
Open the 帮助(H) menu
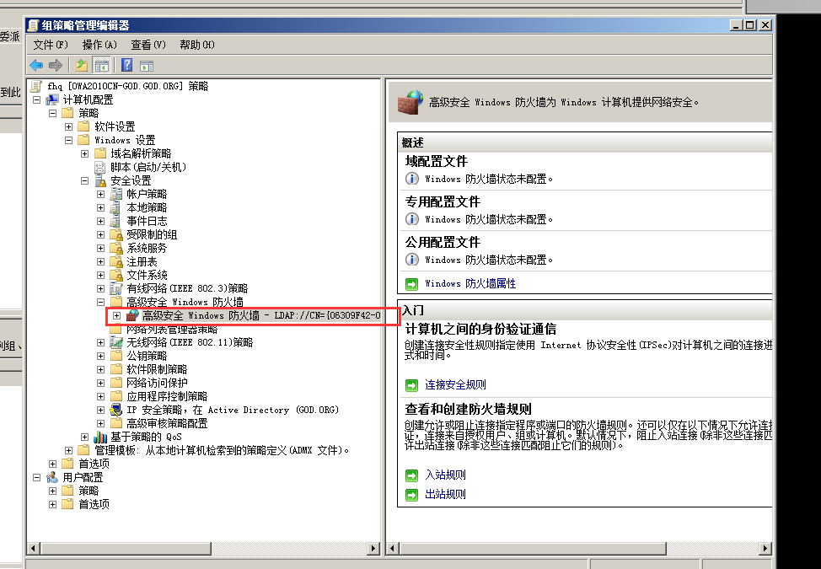[x=197, y=45]
